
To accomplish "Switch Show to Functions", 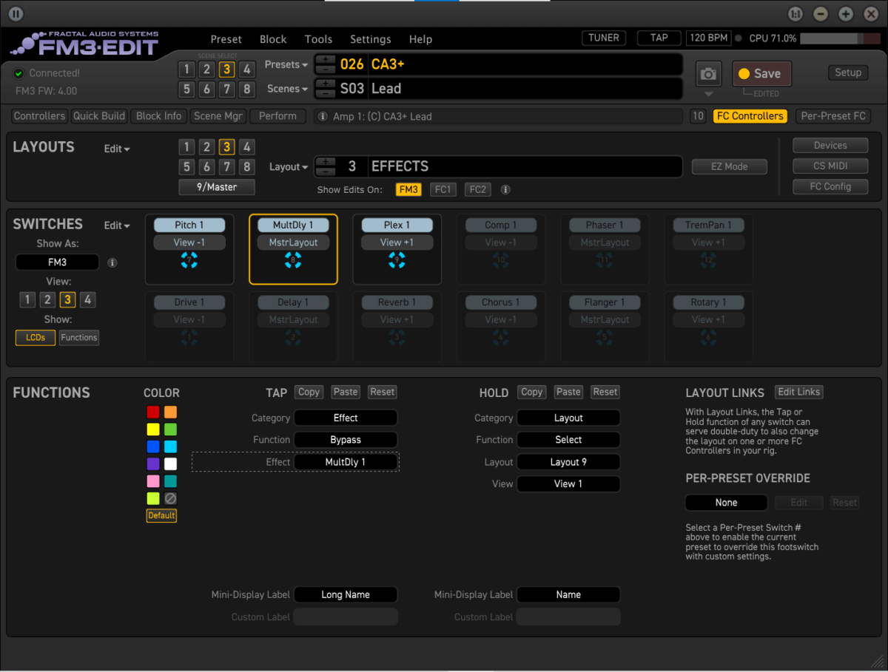I will pos(79,338).
